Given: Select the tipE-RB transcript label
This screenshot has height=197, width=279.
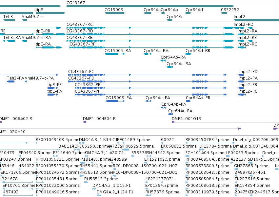Looking at the screenshot, I should coord(43,31).
